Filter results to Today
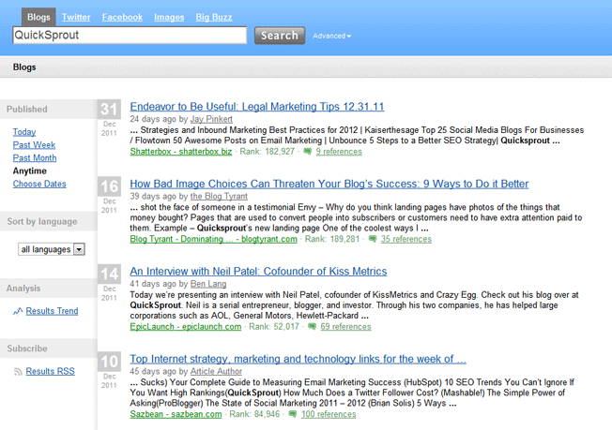This screenshot has height=430, width=612. [x=24, y=132]
